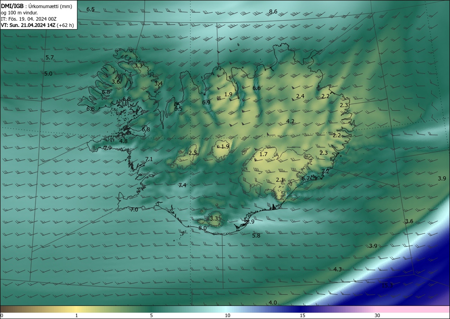
Task: Click the '4.3' value over the ocean
Action: [x=337, y=270]
